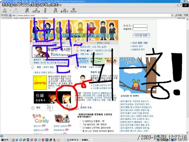
Task: Click the login button under password field
Action: 141,35
